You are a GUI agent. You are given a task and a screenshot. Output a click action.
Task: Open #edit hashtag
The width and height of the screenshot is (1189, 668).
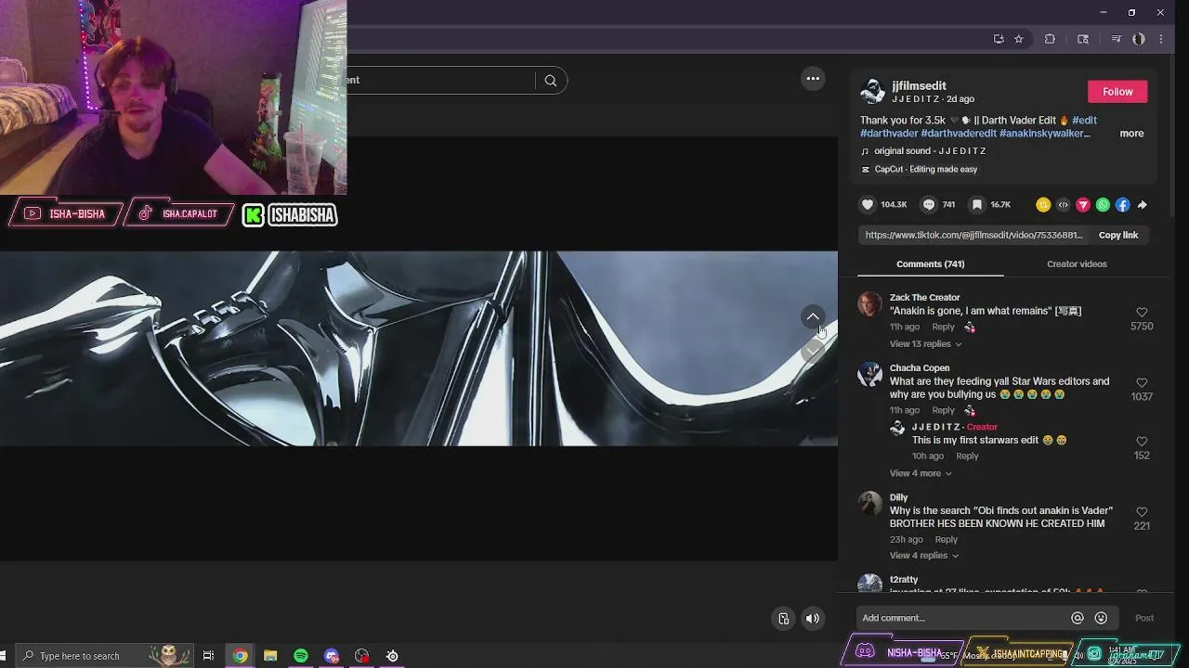[x=1084, y=121]
